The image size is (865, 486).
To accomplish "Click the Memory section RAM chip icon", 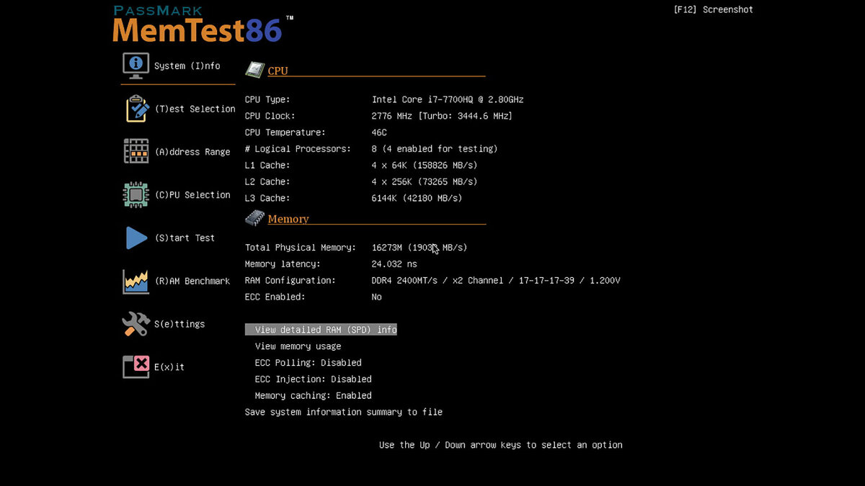I will (254, 217).
